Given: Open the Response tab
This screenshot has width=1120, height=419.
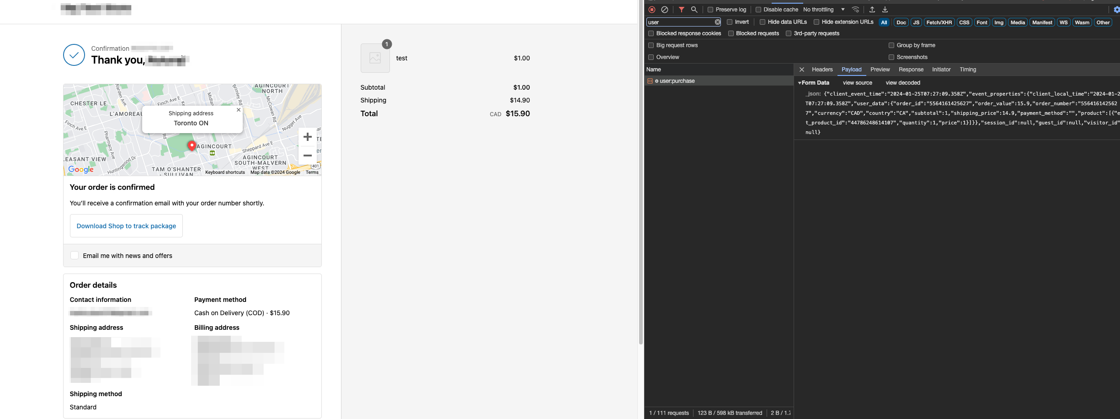Looking at the screenshot, I should (x=911, y=70).
